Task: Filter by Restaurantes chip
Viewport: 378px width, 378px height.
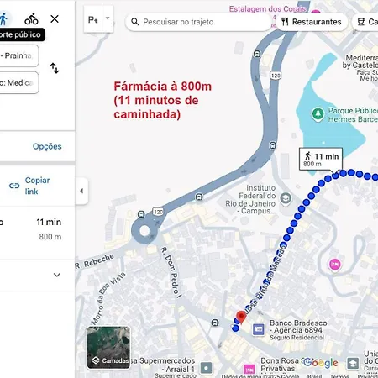Action: tap(312, 22)
